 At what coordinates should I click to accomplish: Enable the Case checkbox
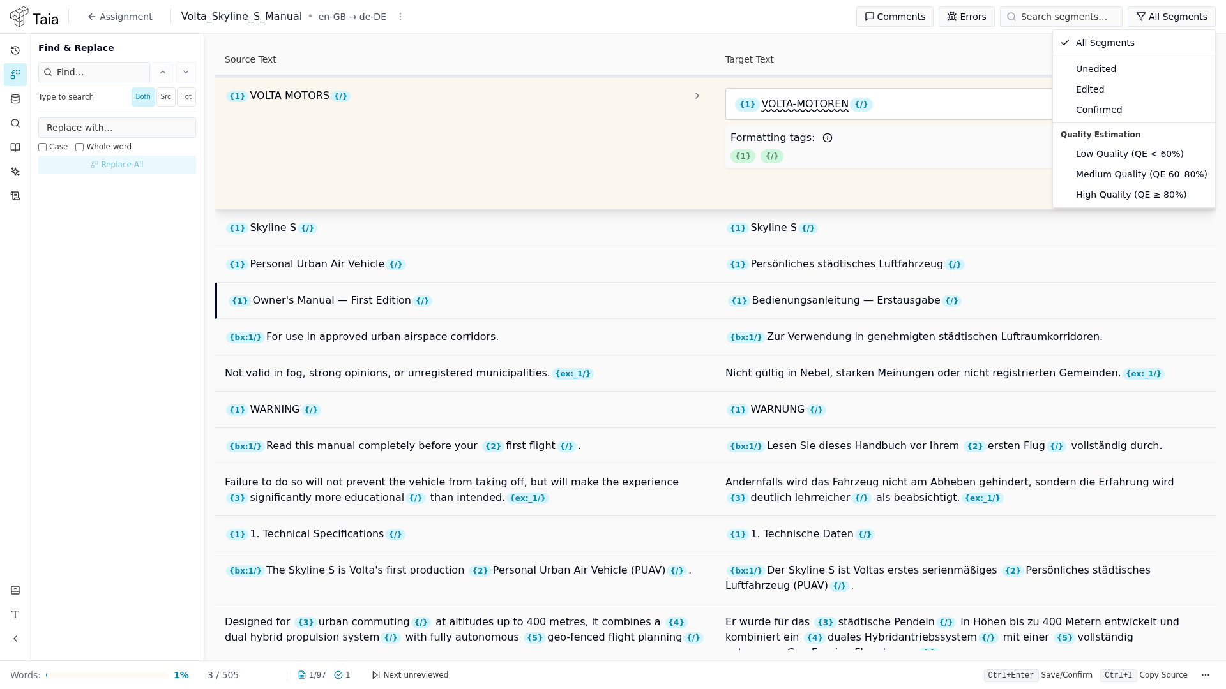point(43,147)
